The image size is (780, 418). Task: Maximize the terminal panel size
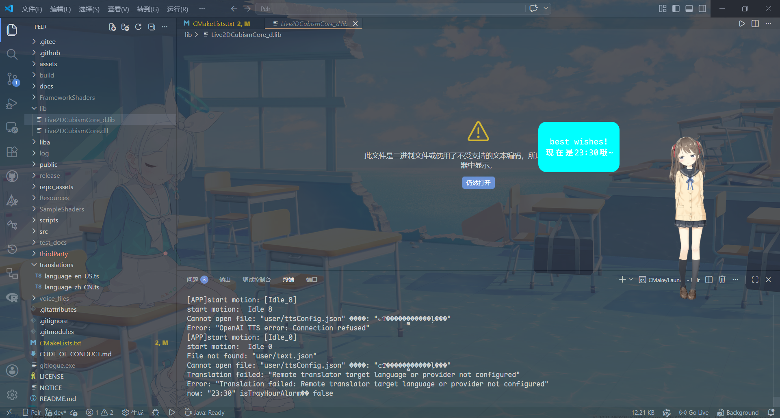(755, 280)
